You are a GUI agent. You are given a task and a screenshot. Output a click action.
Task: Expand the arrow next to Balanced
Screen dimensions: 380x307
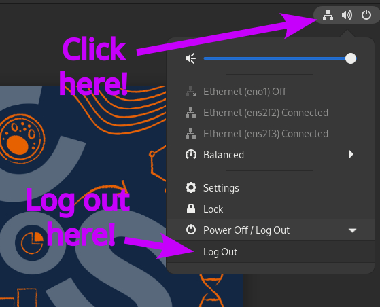pyautogui.click(x=351, y=154)
